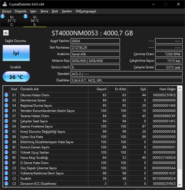Click status orb for 05 Yeniden Konumlandırılan row
This screenshot has height=190, width=185.
click(x=6, y=110)
